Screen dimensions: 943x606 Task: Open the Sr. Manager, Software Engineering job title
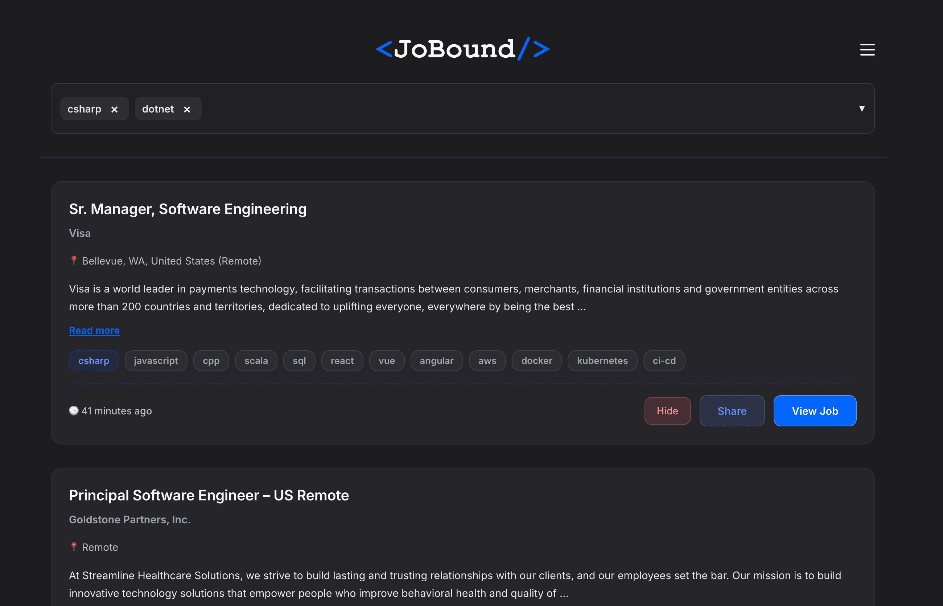188,209
